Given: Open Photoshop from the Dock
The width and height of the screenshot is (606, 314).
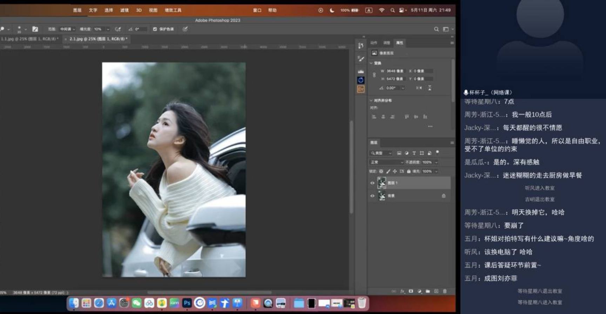Looking at the screenshot, I should (187, 303).
